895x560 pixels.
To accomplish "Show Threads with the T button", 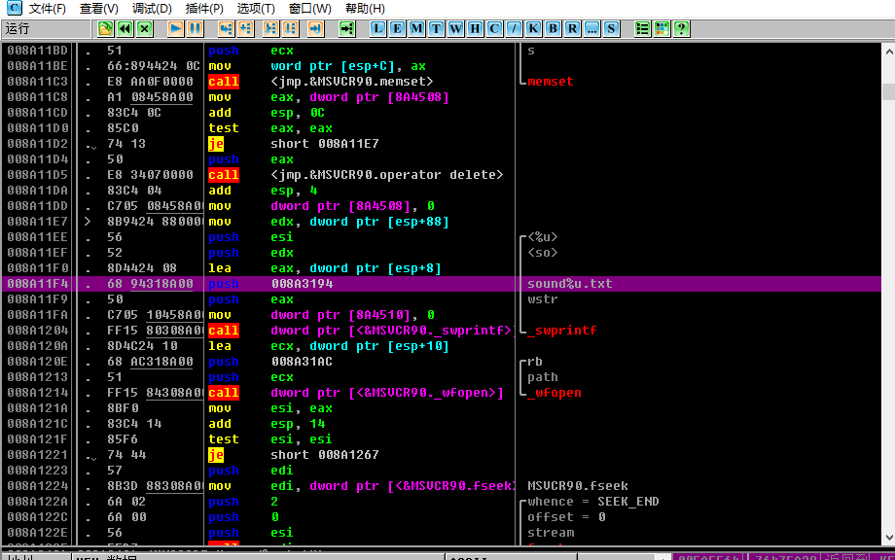I will tap(436, 28).
